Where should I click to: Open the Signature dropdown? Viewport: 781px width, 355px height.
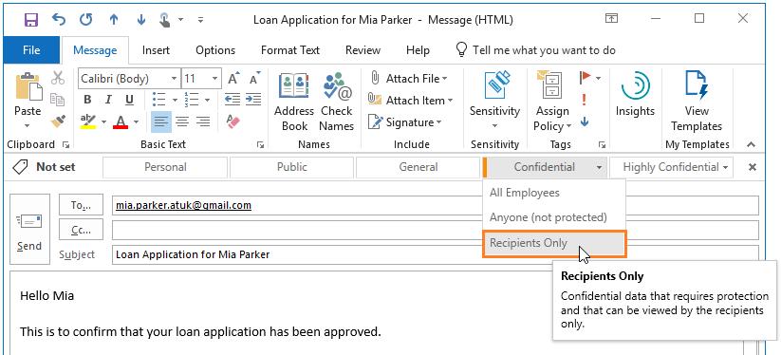[x=404, y=122]
